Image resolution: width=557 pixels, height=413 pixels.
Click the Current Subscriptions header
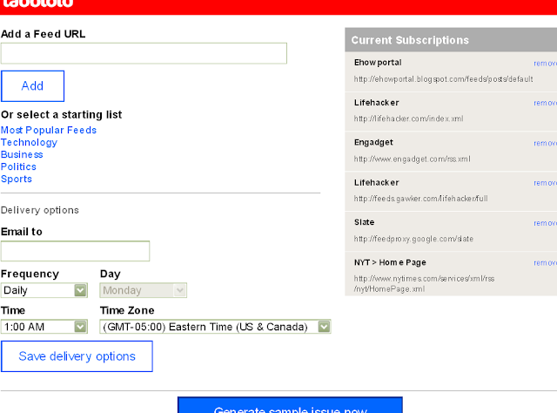pyautogui.click(x=410, y=40)
